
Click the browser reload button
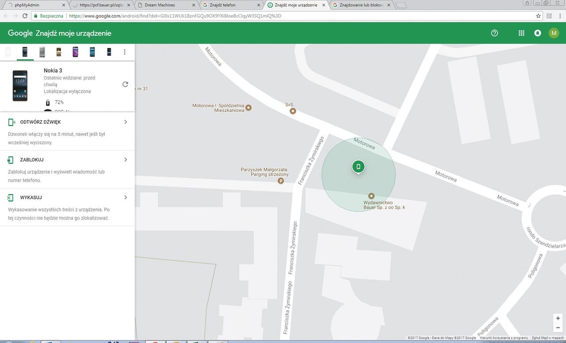(26, 15)
